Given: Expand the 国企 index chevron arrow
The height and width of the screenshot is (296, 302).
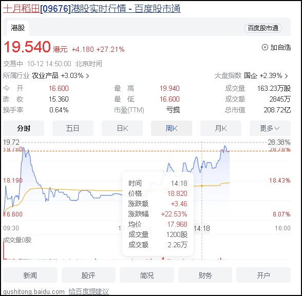Looking at the screenshot, I should [286, 76].
